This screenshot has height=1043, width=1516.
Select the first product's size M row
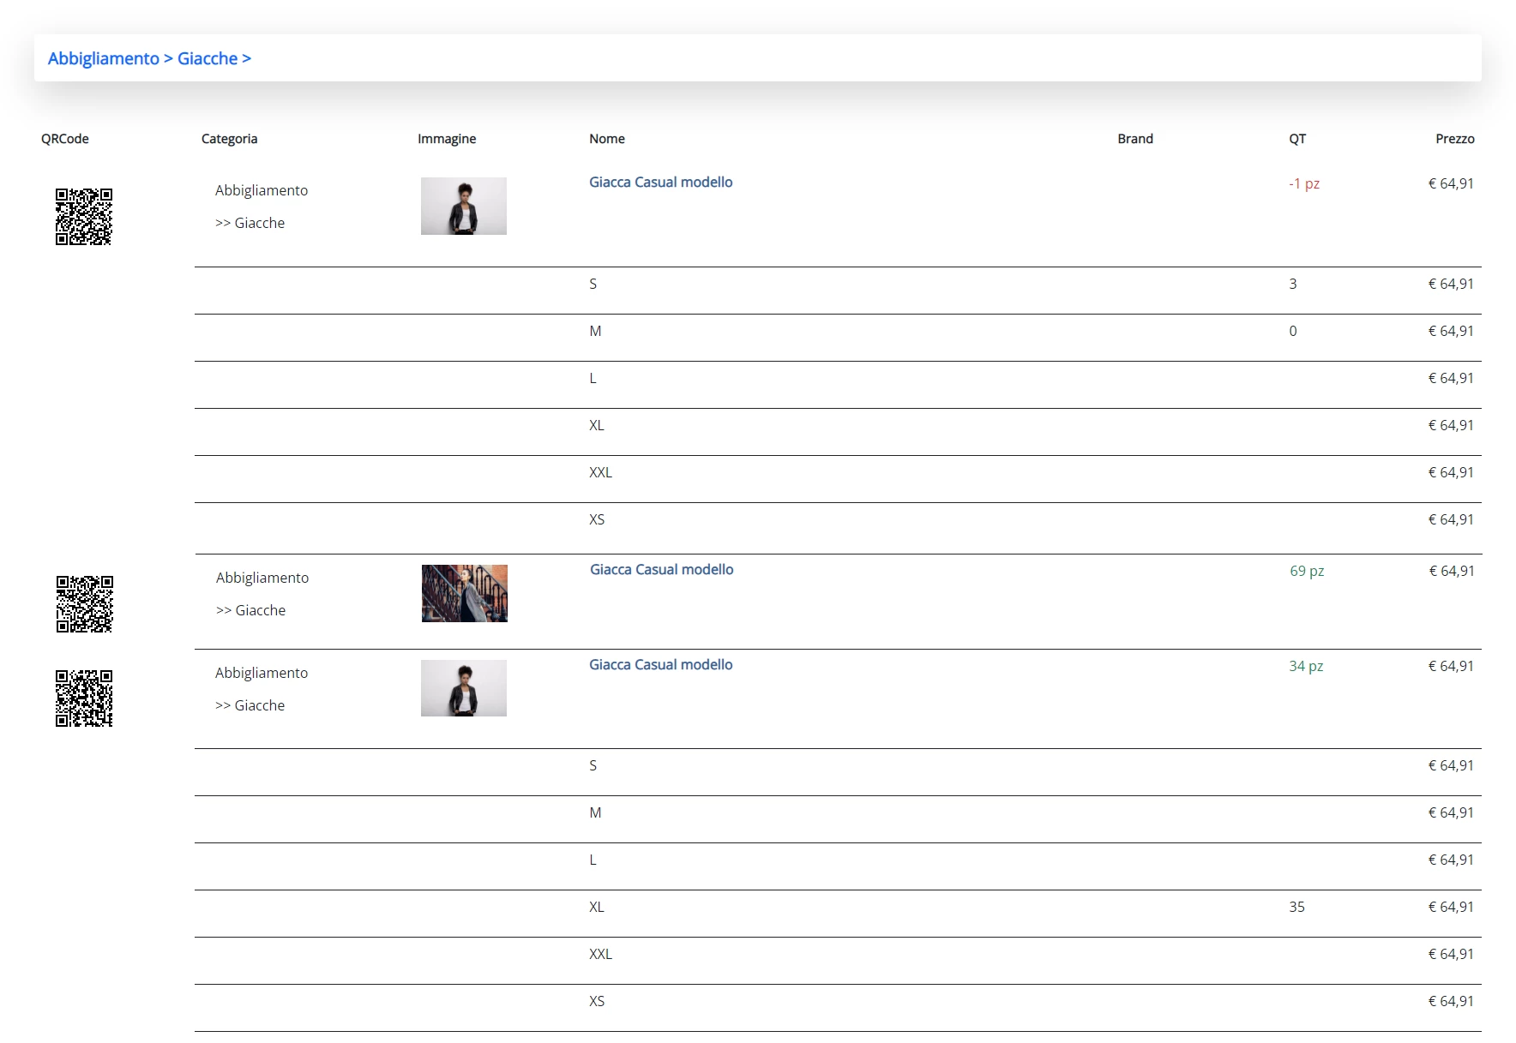(x=838, y=338)
